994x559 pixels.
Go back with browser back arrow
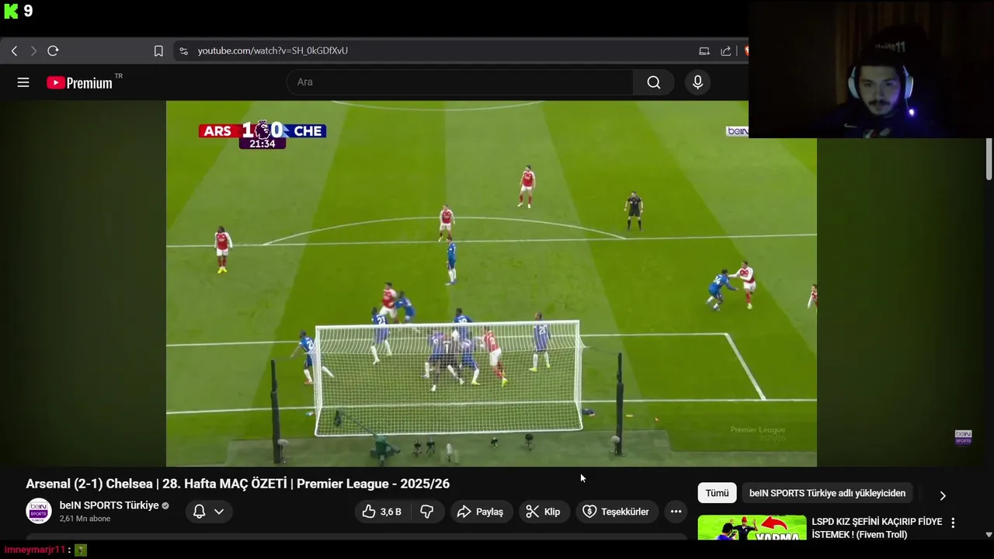(14, 50)
